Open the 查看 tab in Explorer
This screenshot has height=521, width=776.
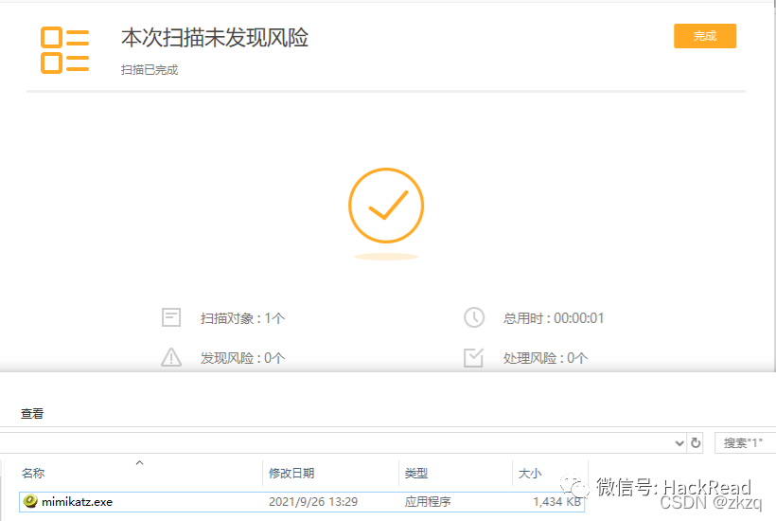point(32,414)
